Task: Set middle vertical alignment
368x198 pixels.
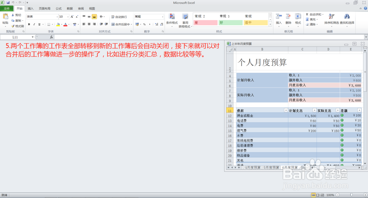Action: 89,17
